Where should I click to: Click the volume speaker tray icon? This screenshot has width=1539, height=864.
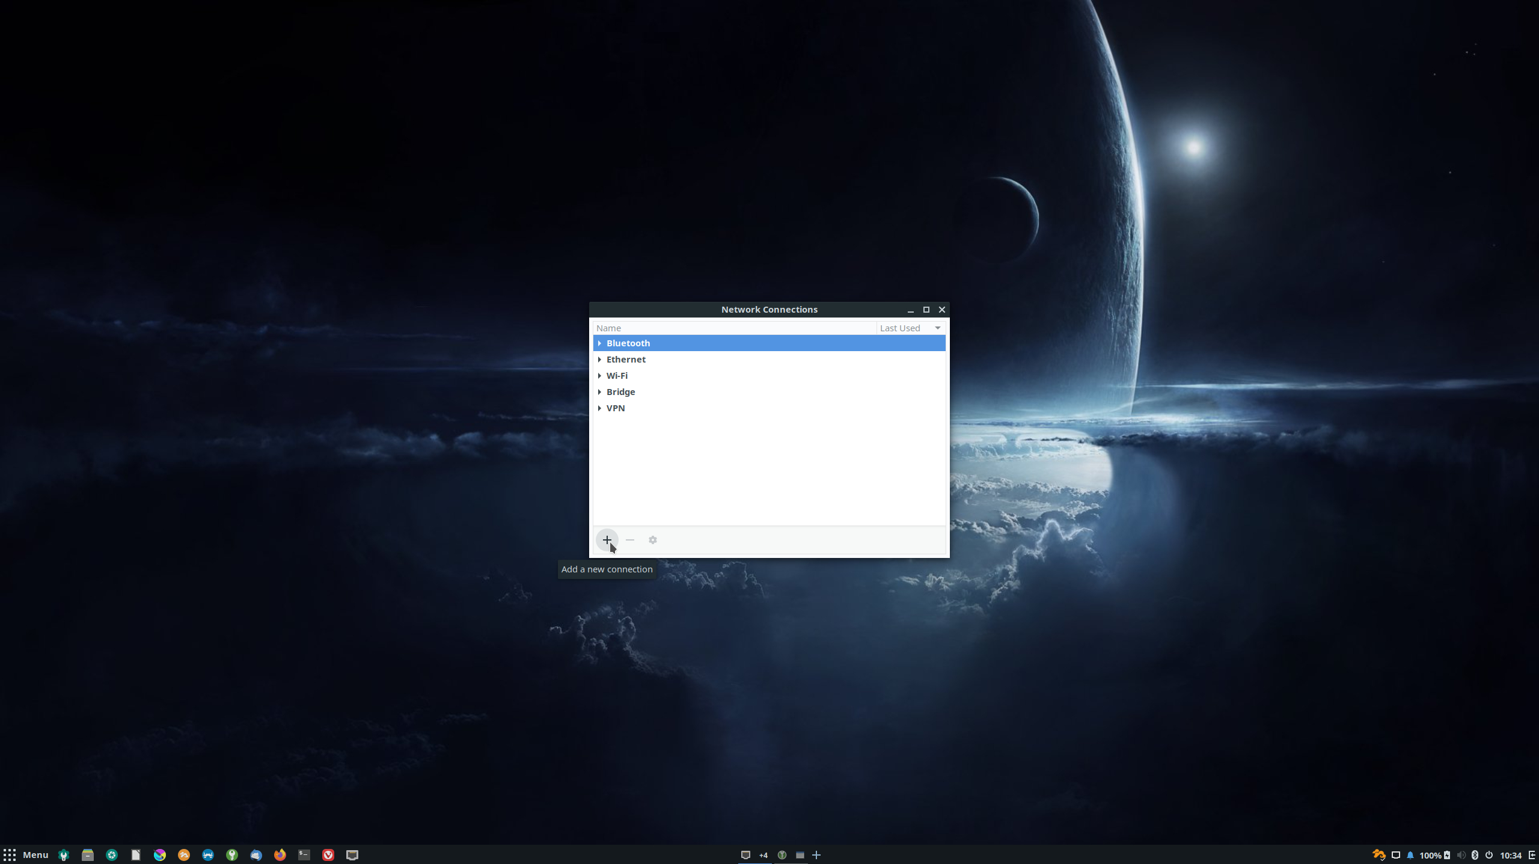pyautogui.click(x=1461, y=855)
